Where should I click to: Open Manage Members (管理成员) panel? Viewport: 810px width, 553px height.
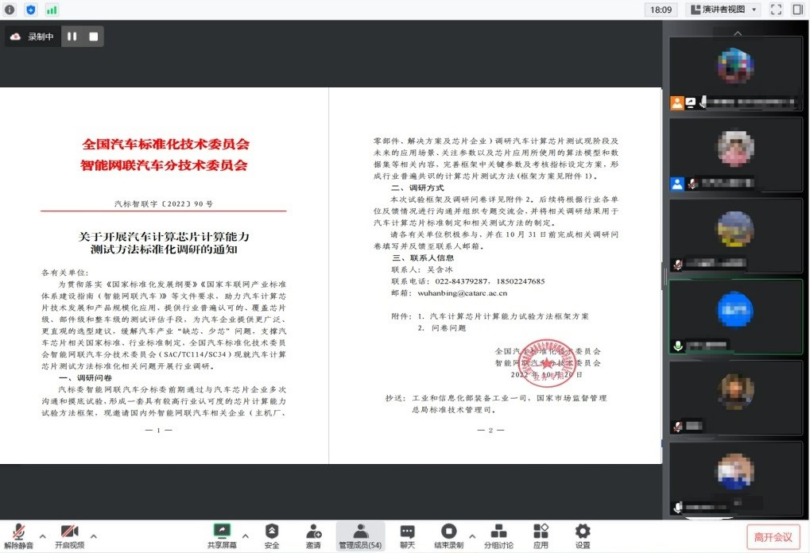(x=360, y=536)
